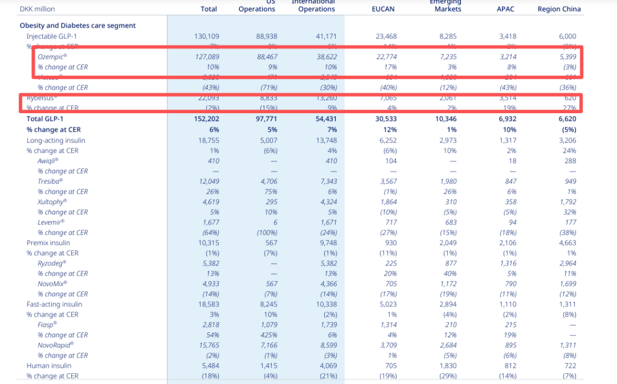Select the 'NovoMix®' row label
Image resolution: width=617 pixels, height=384 pixels.
click(52, 283)
